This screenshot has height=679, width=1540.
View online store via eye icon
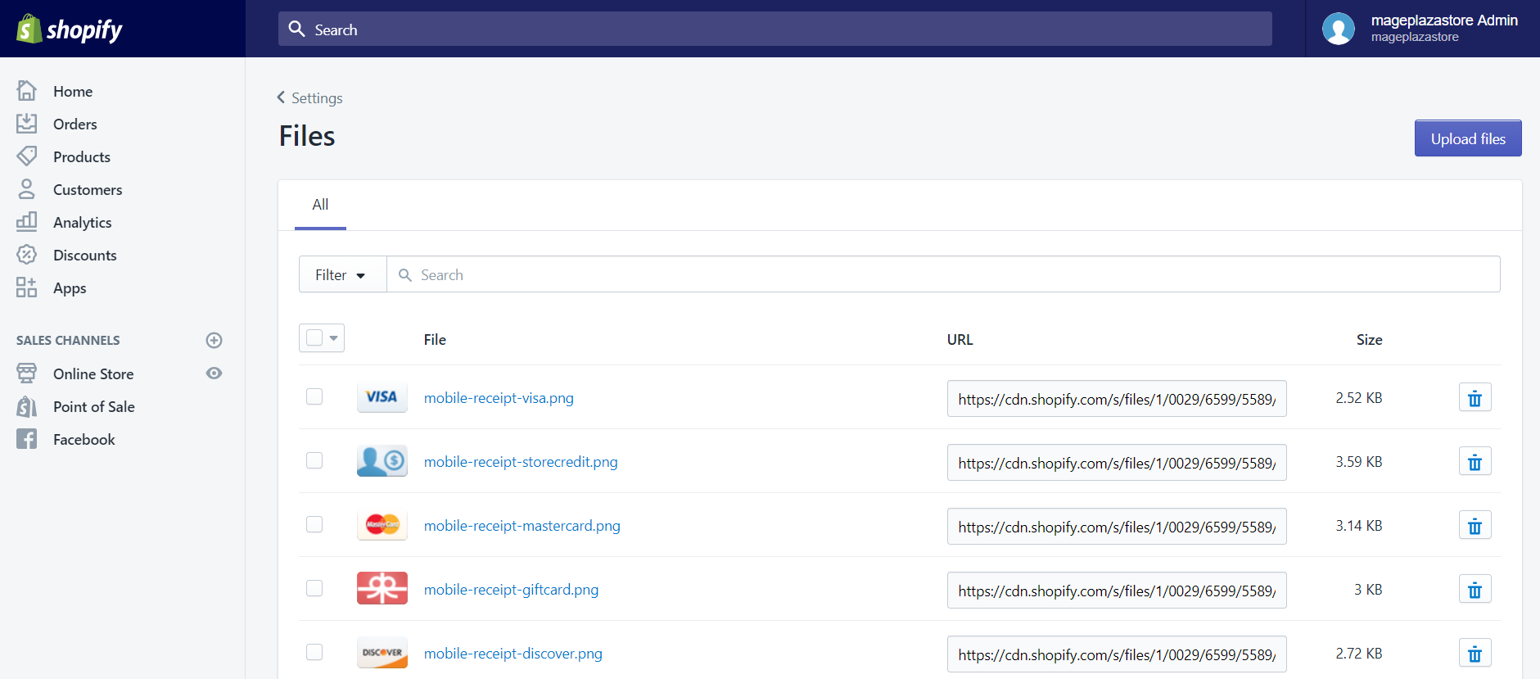tap(215, 373)
